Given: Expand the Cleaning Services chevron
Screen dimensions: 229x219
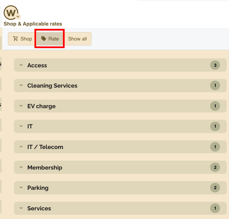Looking at the screenshot, I should (x=21, y=86).
